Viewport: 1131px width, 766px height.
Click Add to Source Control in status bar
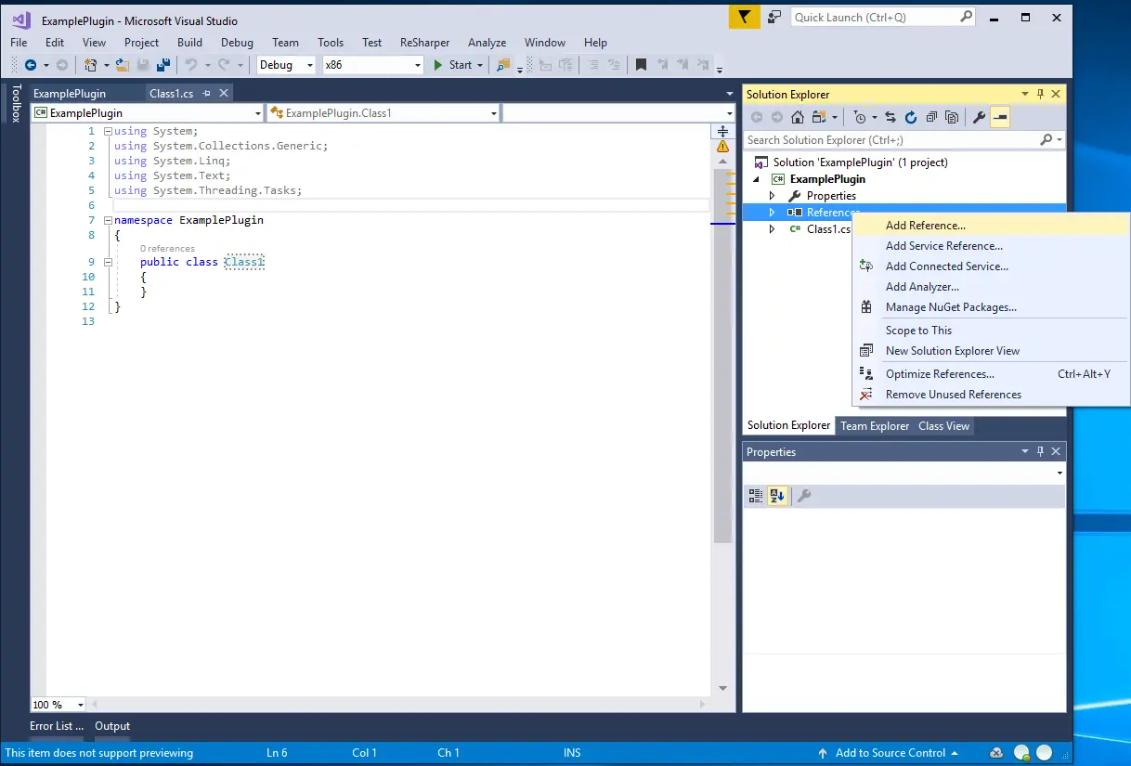tap(890, 753)
